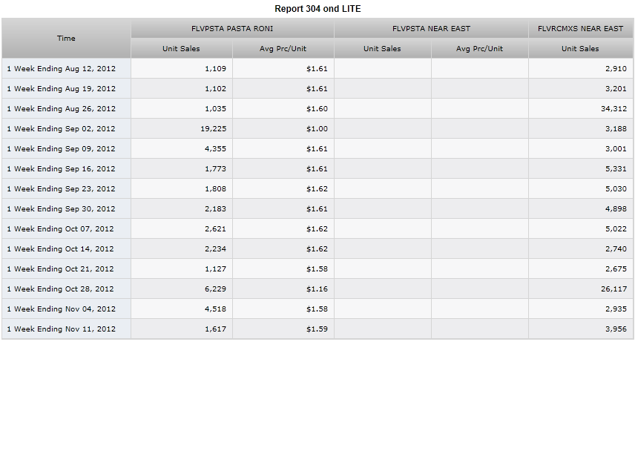The image size is (635, 468).
Task: Select the report title 'Report 304 ond LITE'
Action: click(x=317, y=9)
